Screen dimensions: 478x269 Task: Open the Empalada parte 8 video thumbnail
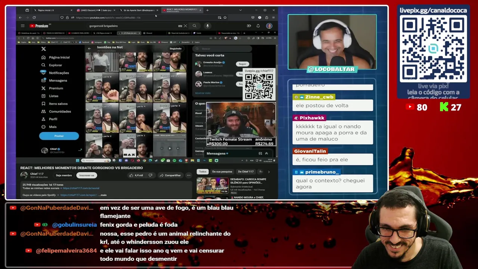tap(102, 88)
